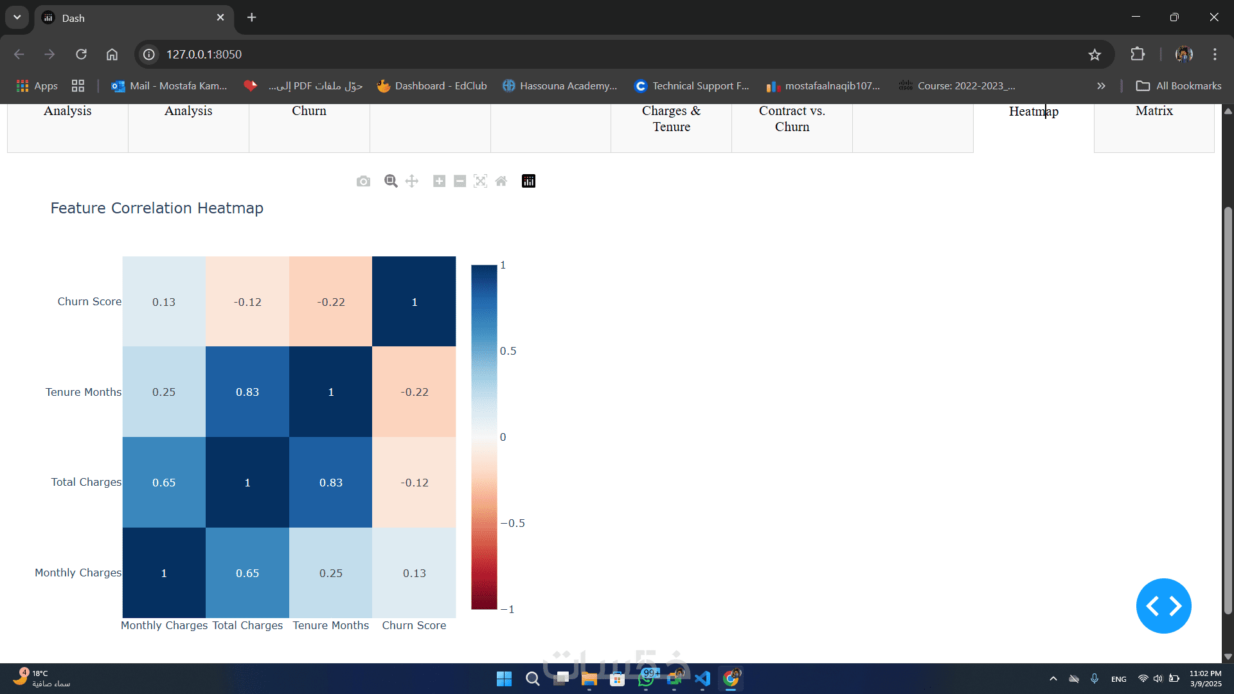Expand system tray hidden icons arrow
Viewport: 1234px width, 694px height.
click(1053, 679)
